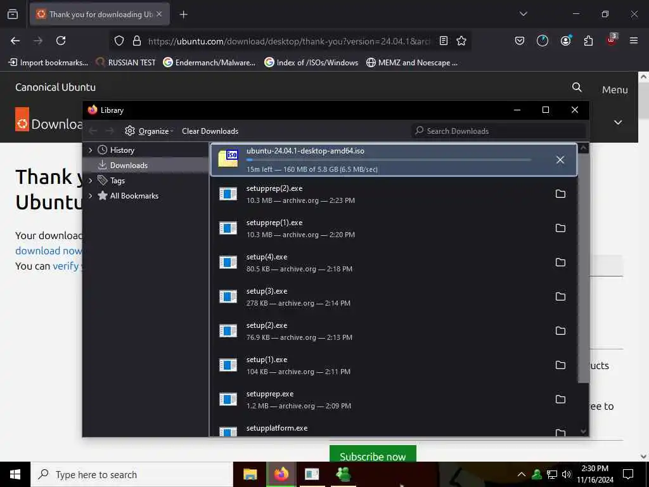Show hidden system tray icons

(522, 474)
